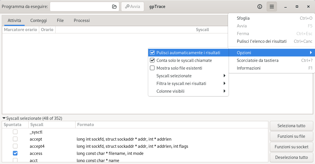Click Funzioni su socket button

tap(291, 147)
